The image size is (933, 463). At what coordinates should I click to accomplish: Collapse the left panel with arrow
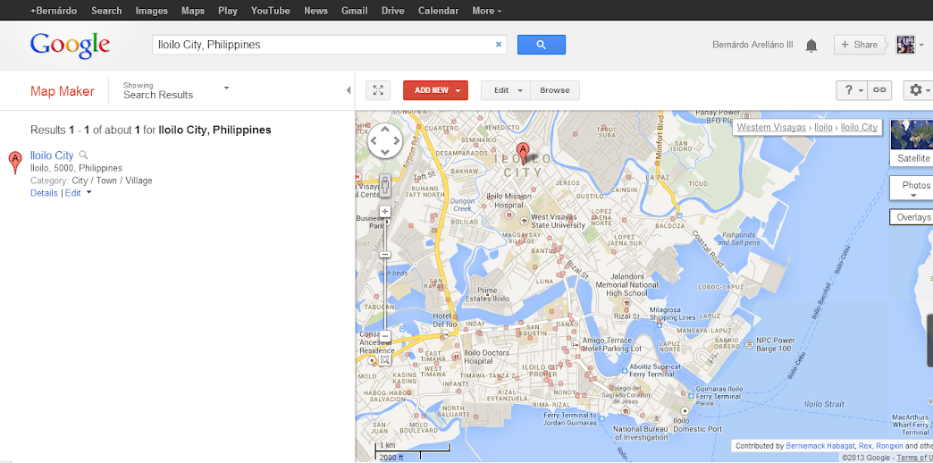pyautogui.click(x=349, y=90)
